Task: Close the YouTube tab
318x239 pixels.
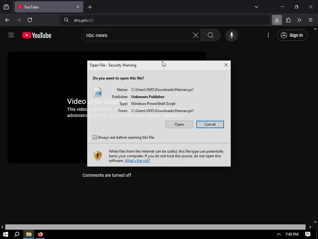Action: click(x=78, y=7)
